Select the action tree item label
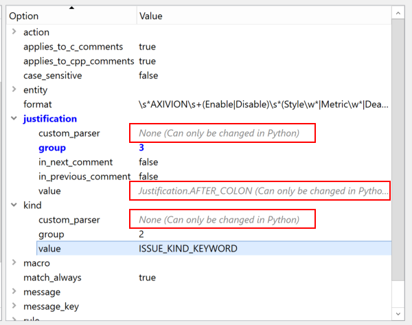 point(36,32)
